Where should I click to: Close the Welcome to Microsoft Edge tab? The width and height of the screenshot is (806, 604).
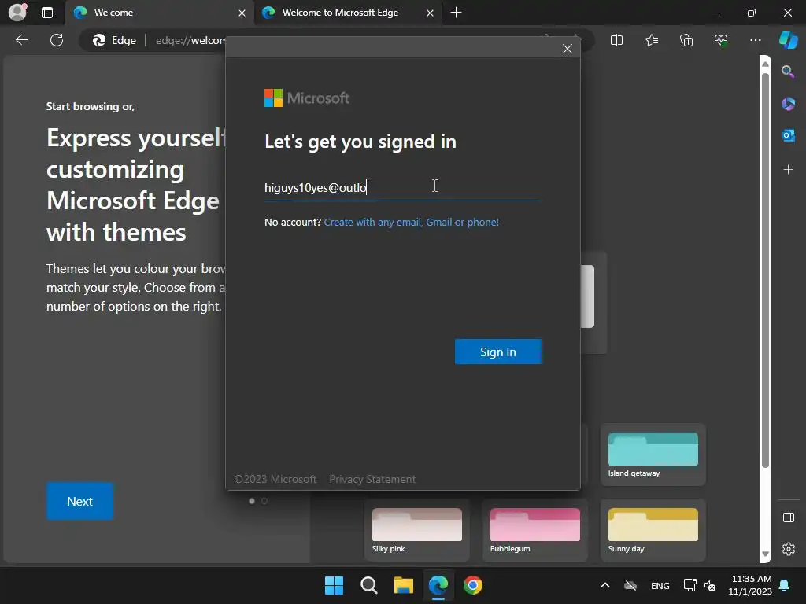430,13
